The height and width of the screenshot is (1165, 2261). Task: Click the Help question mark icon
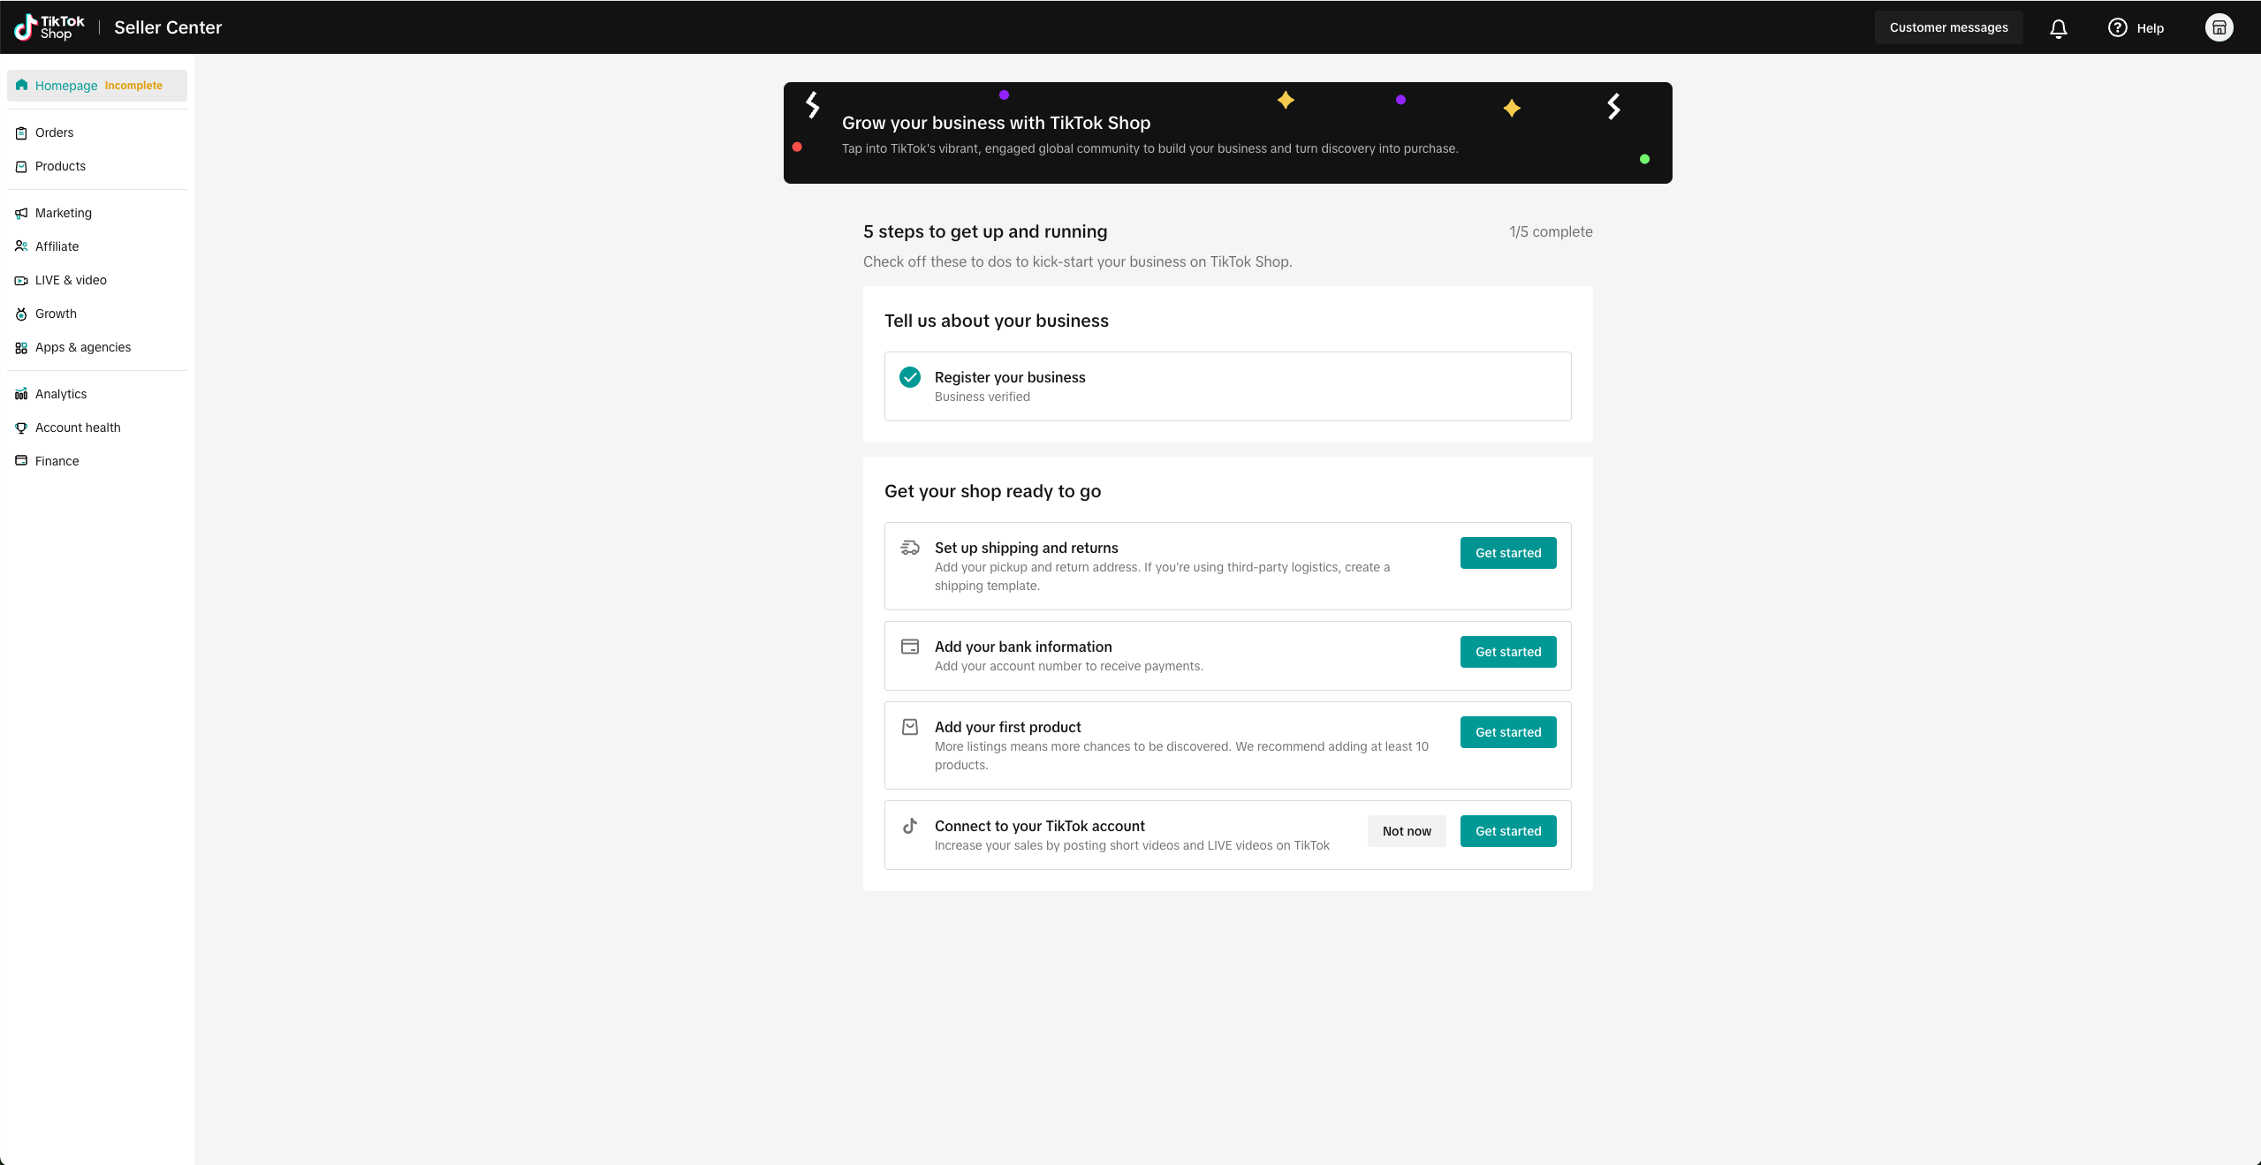pyautogui.click(x=2117, y=27)
